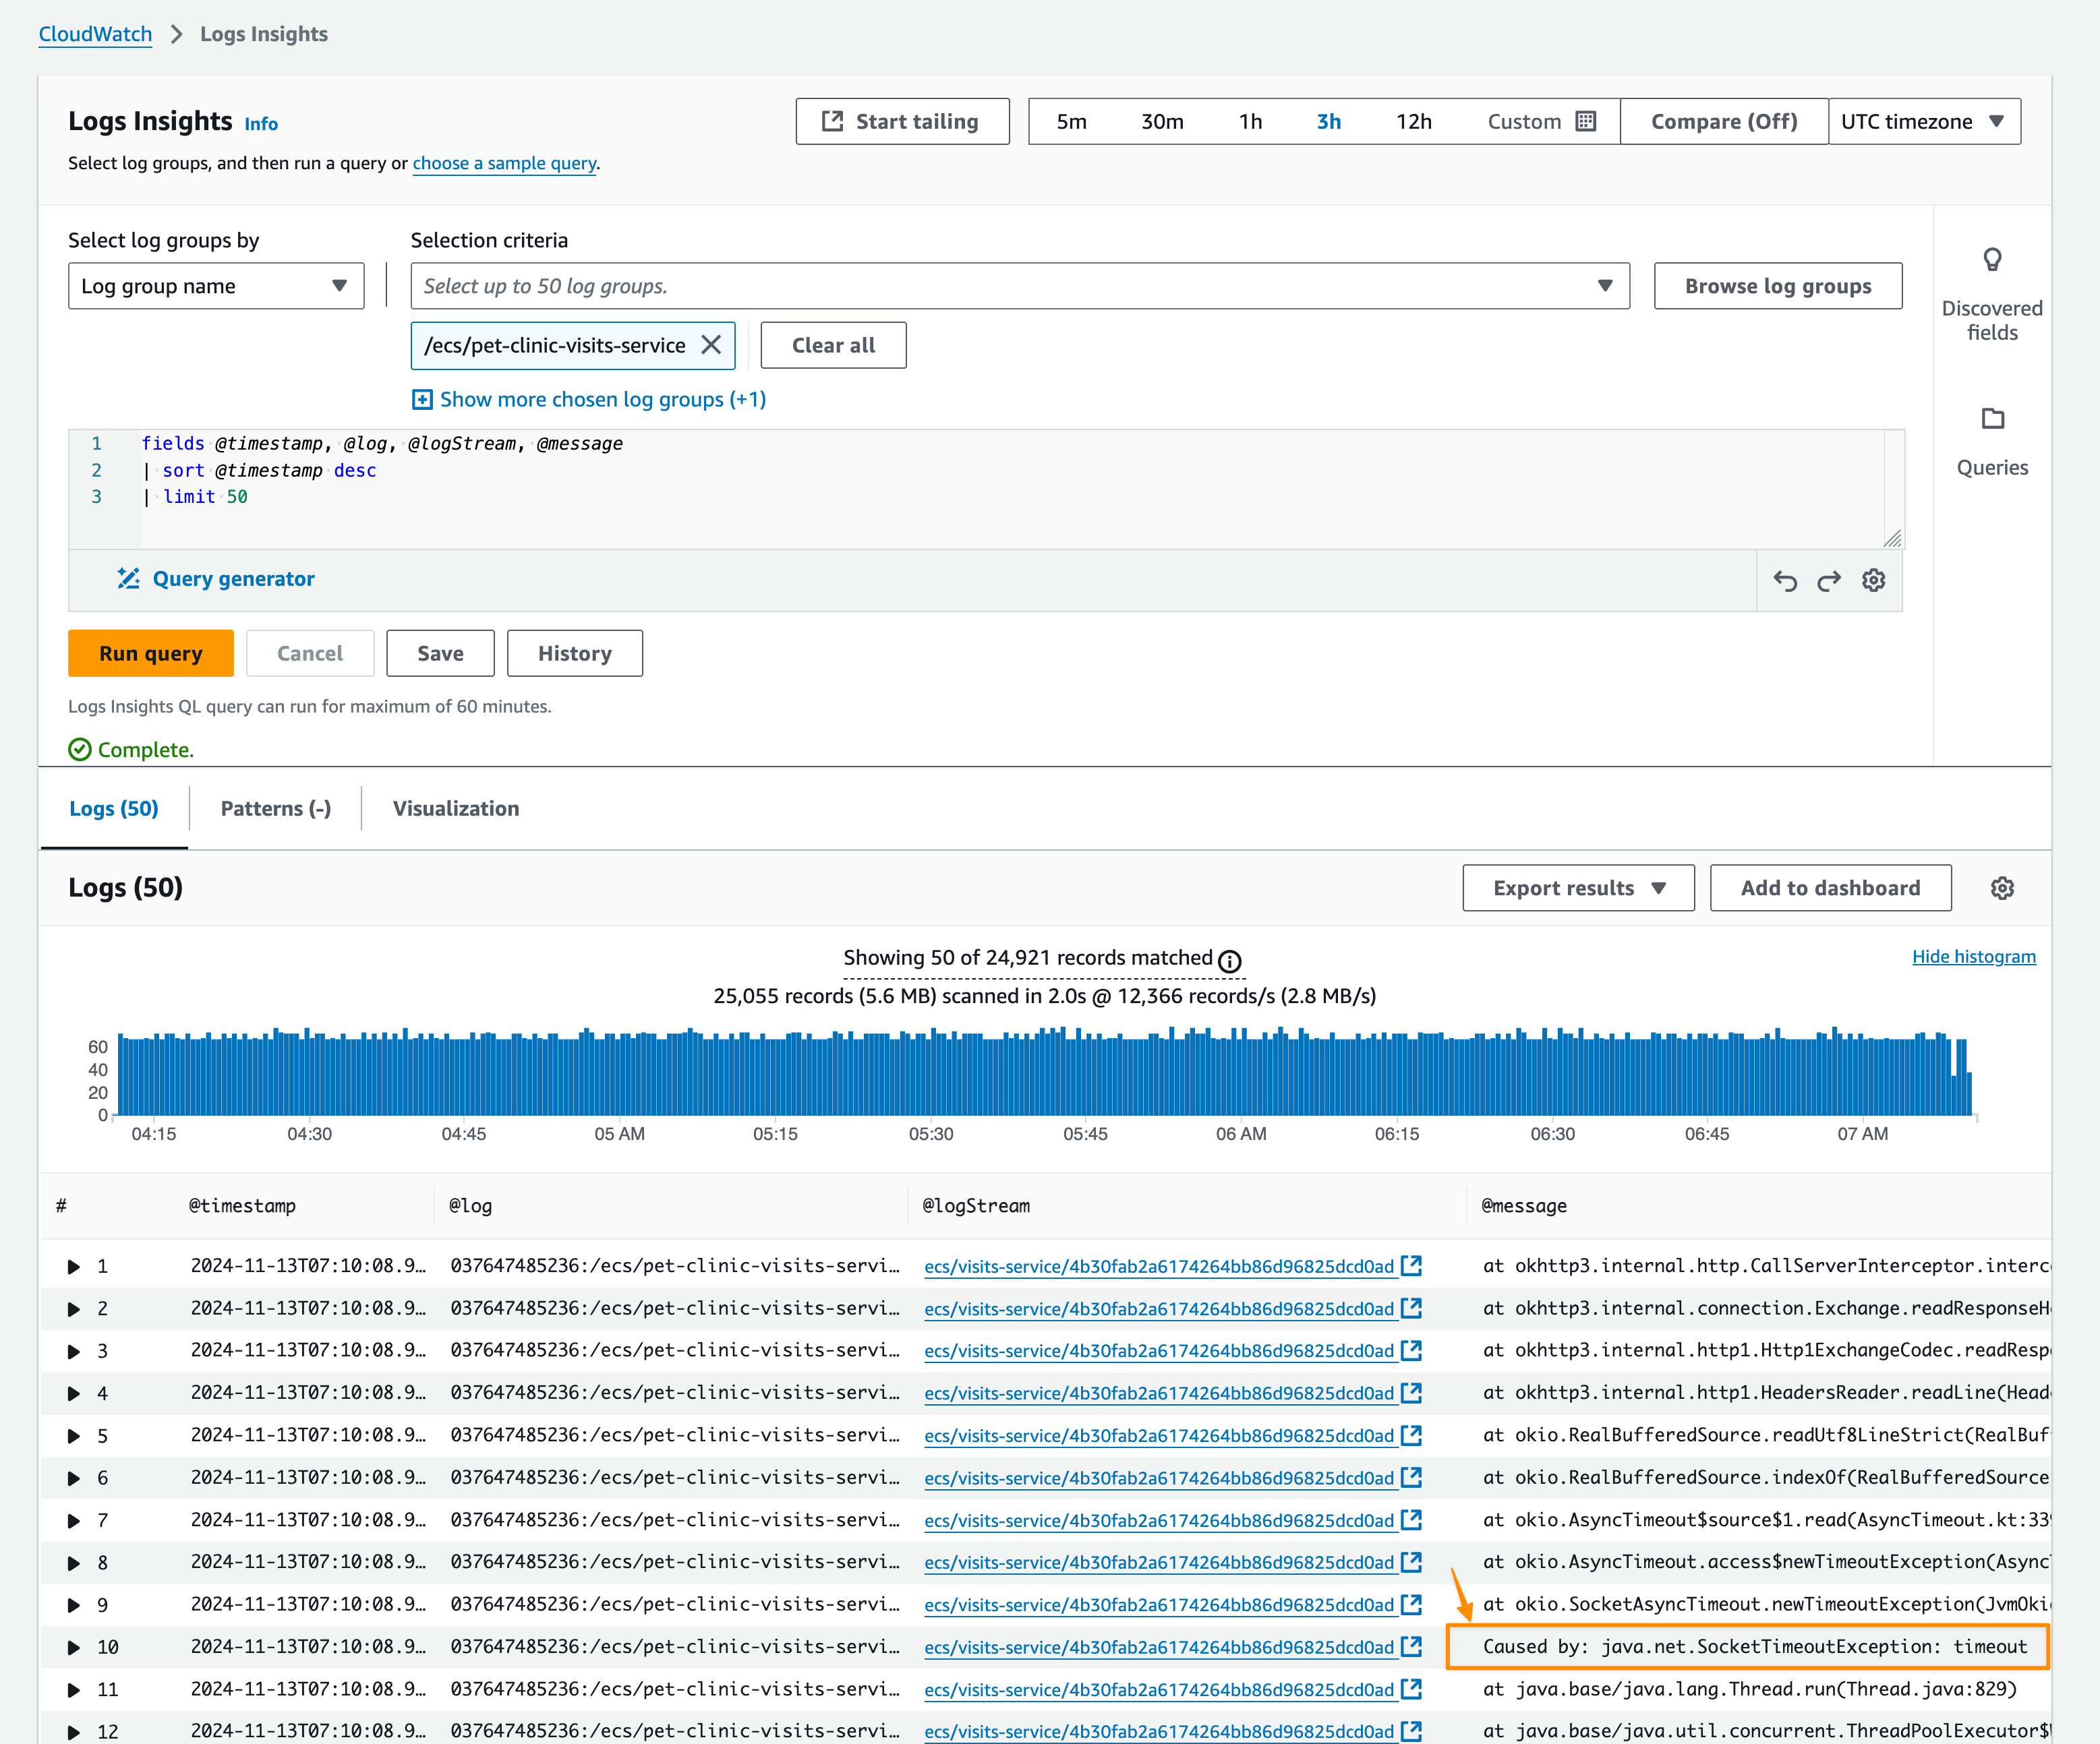Open the Log group name dropdown
2100x1744 pixels.
(x=215, y=286)
